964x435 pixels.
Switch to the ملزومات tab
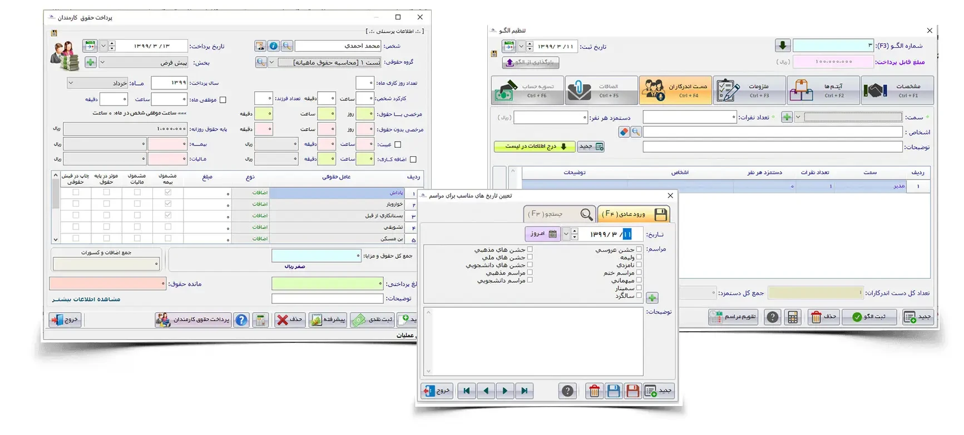(x=749, y=90)
